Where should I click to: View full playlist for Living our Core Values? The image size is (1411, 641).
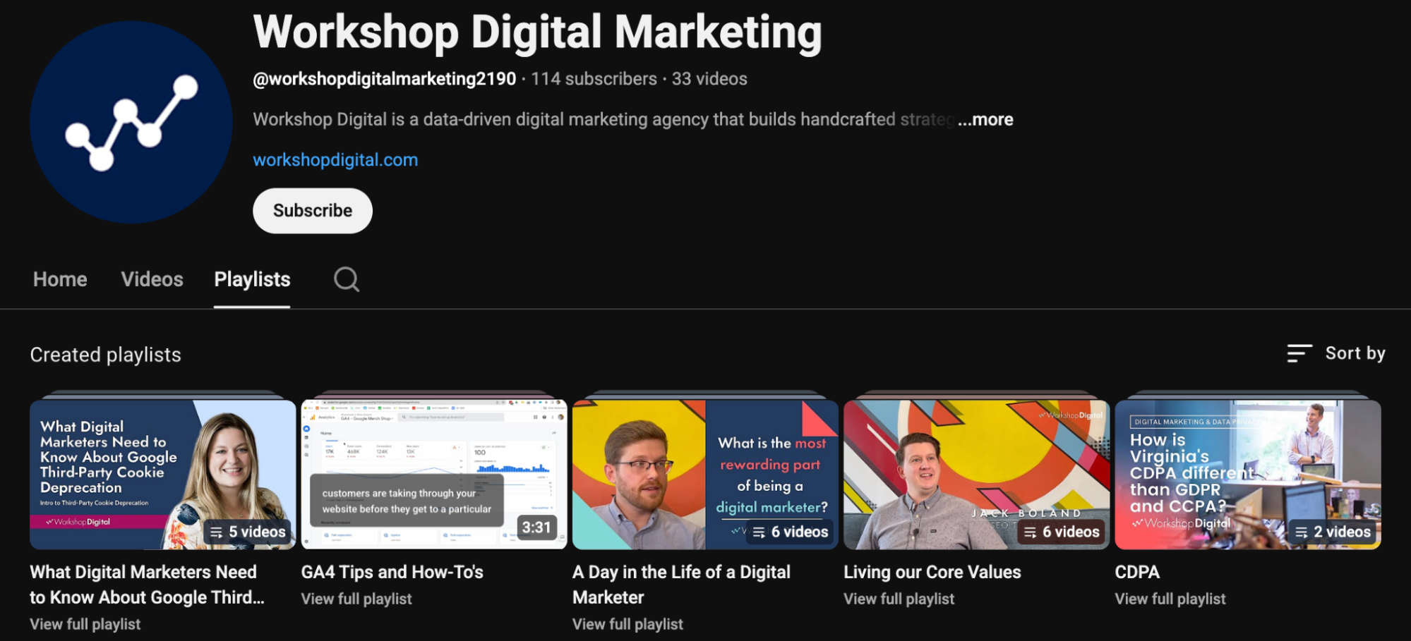[x=899, y=599]
